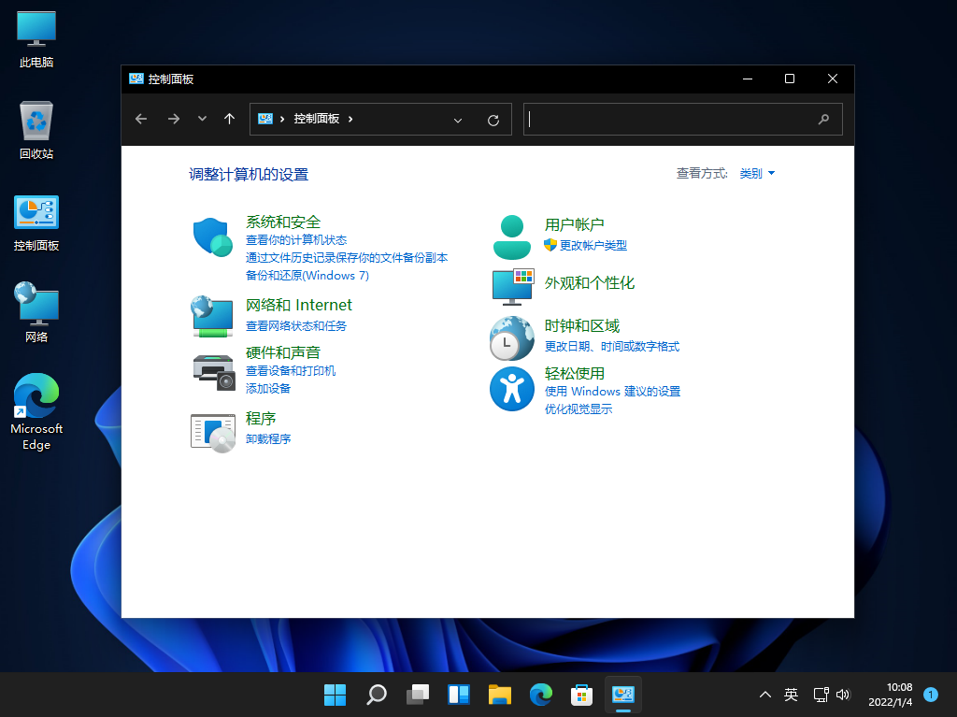Expand the address bar path dropdown arrow
Screen dimensions: 957x717
(458, 119)
